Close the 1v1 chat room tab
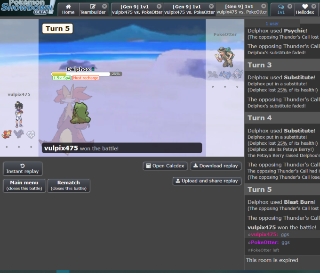 coord(289,6)
